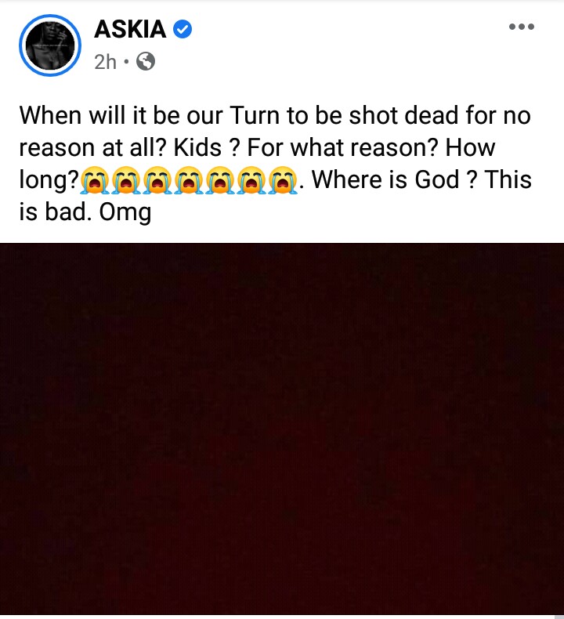Open the dark red post image
Viewport: 564px width, 619px height.
(282, 429)
